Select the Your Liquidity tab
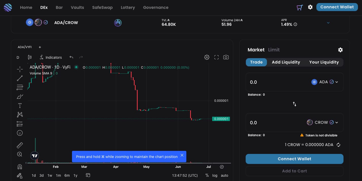The height and width of the screenshot is (181, 362). tap(324, 62)
